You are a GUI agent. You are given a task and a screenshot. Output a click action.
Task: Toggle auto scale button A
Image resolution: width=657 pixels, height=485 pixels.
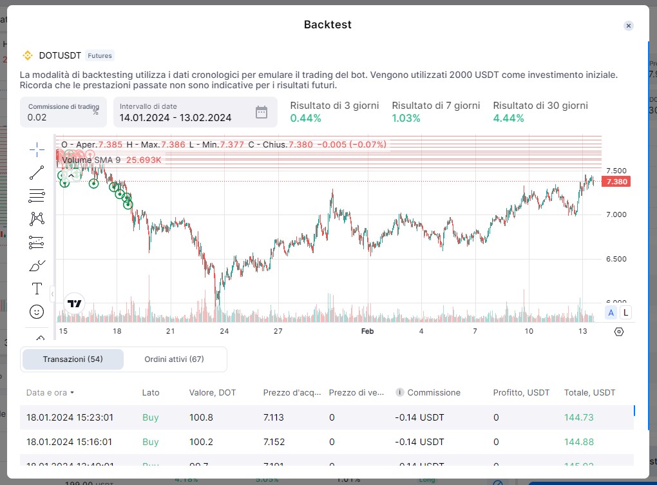point(611,313)
